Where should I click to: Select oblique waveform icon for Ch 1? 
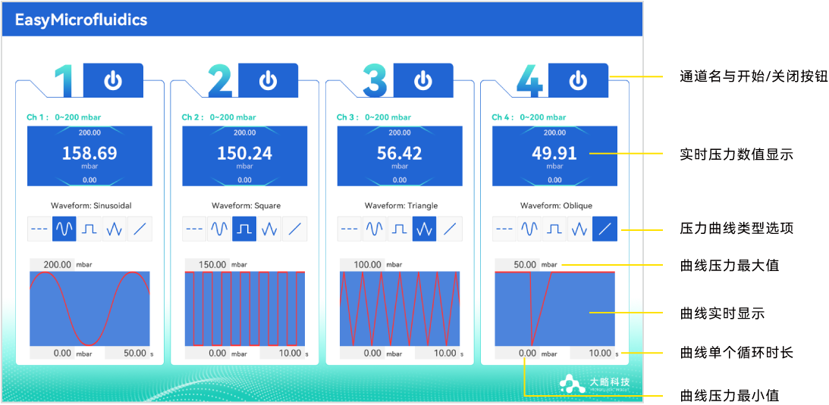pos(140,229)
